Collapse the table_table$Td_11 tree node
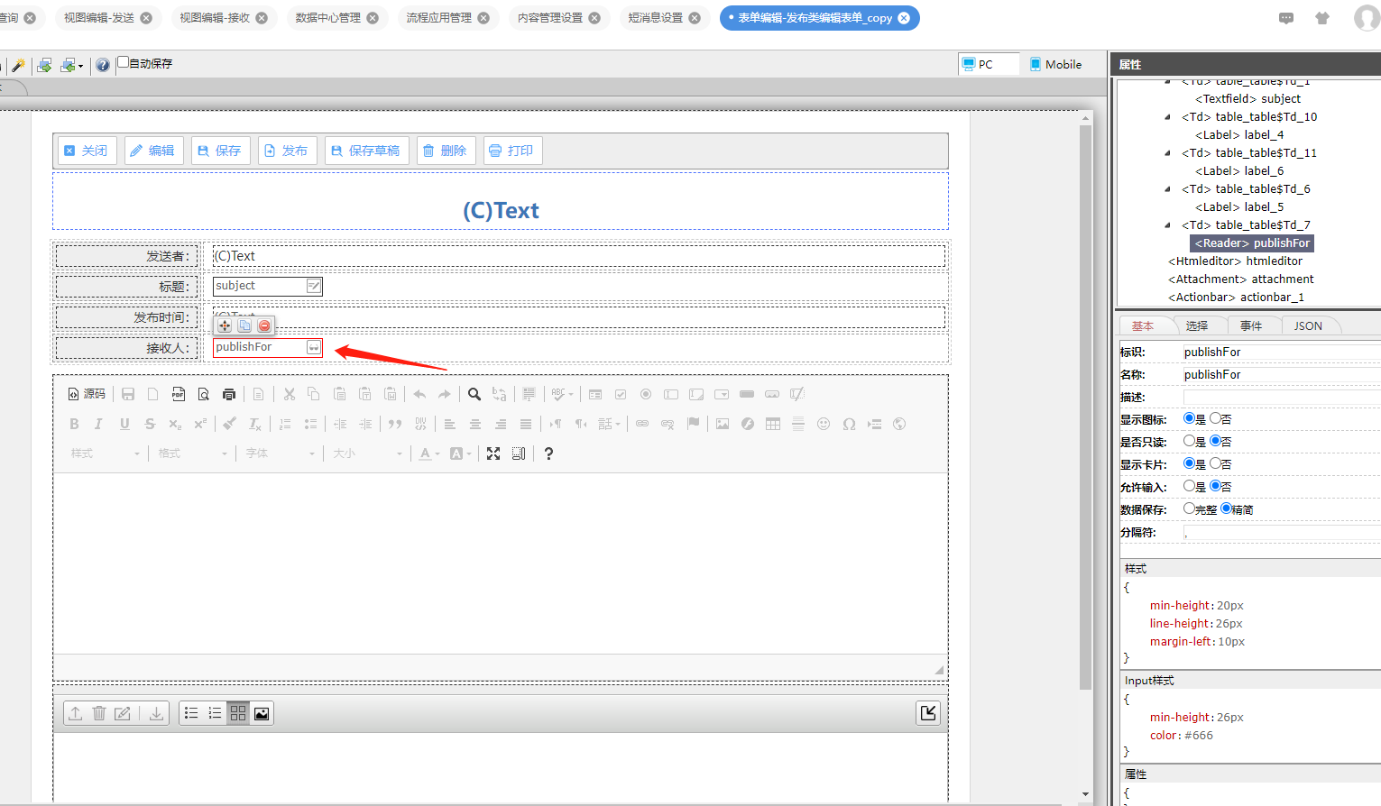 [1167, 153]
